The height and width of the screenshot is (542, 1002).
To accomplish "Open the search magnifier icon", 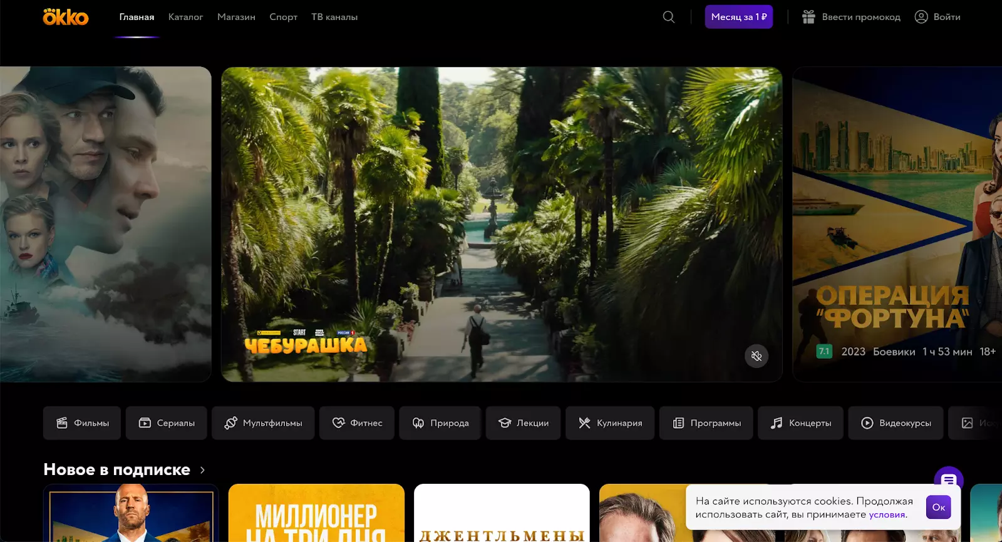I will [669, 17].
